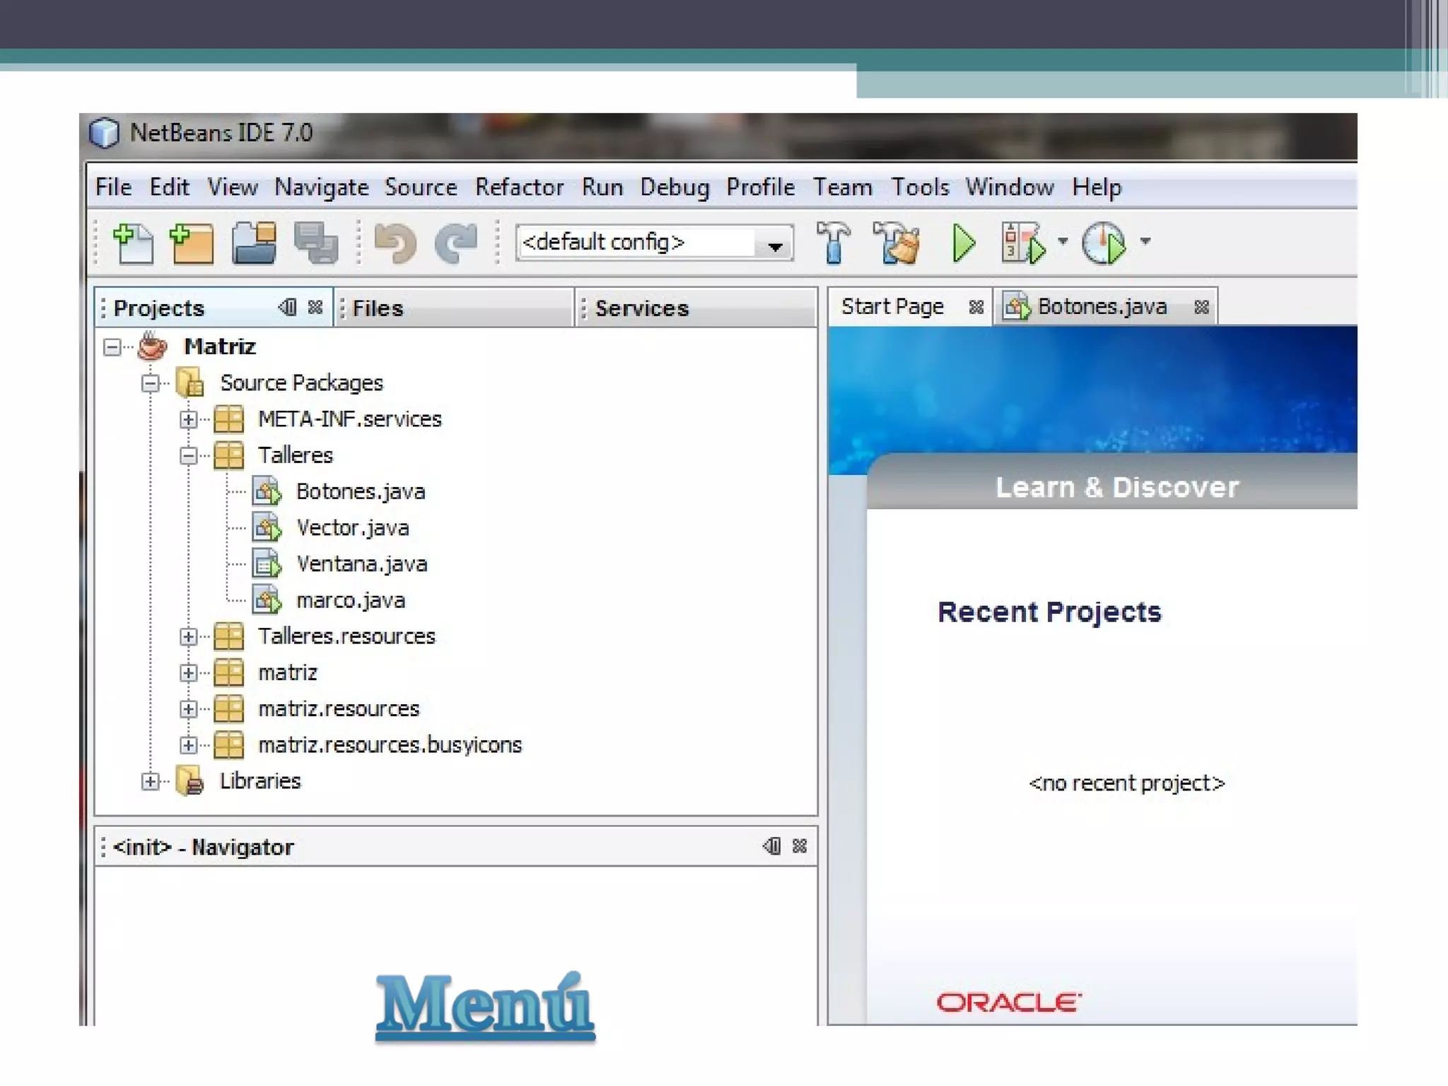Click the Build Project hammer icon
This screenshot has height=1086, width=1448.
pos(834,243)
